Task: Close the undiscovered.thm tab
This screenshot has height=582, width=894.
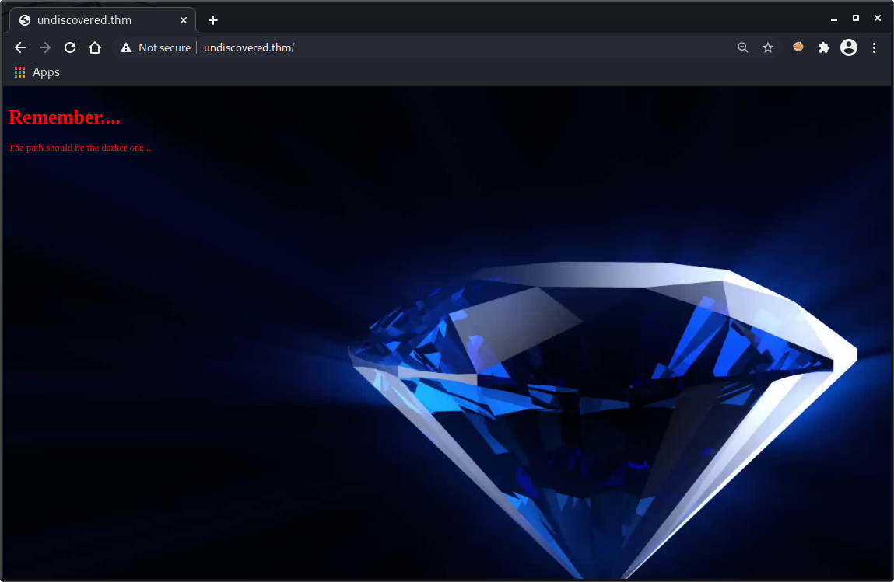Action: pos(184,19)
